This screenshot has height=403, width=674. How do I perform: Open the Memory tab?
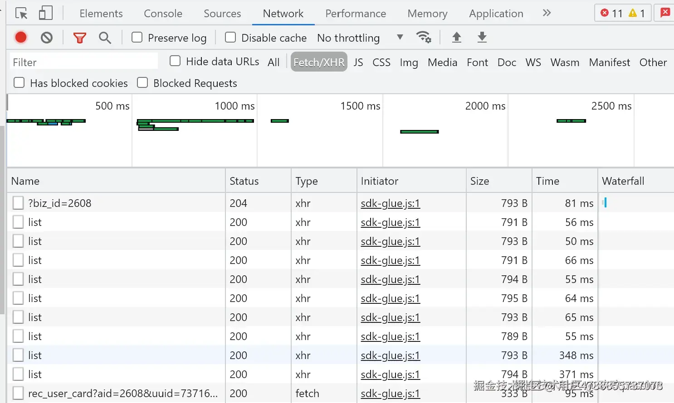click(x=427, y=14)
